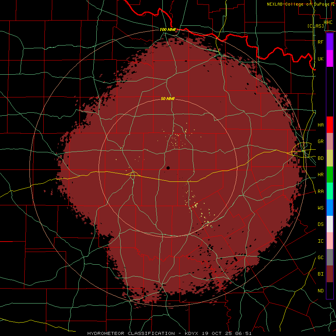Click the HR green legend swatch

coord(330,175)
